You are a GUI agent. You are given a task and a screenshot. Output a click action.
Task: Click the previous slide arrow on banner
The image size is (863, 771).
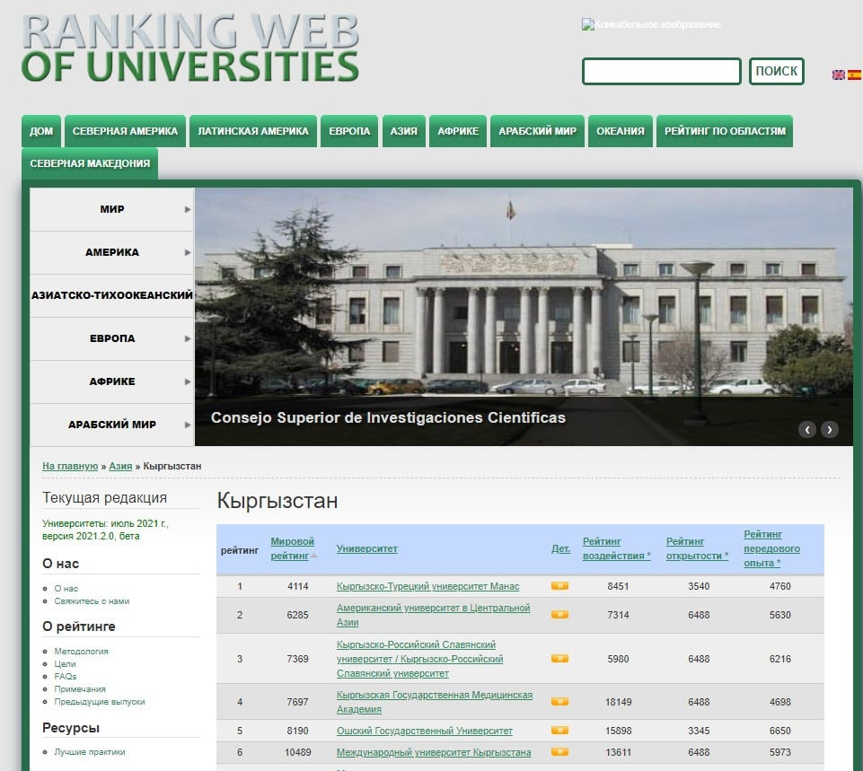tap(807, 429)
